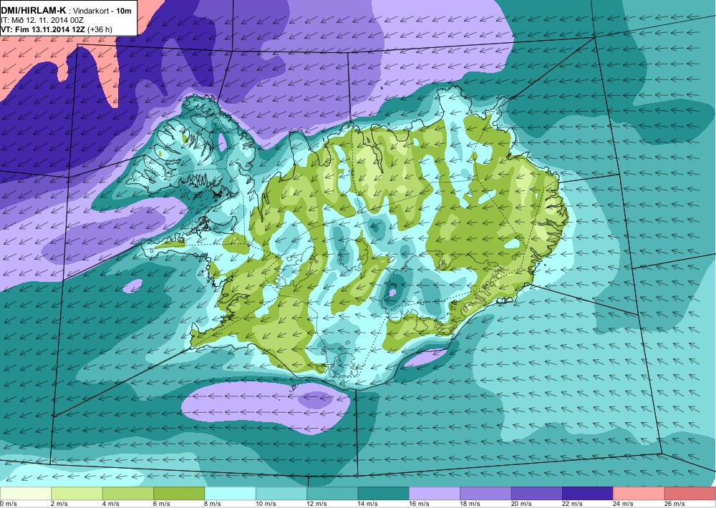Click the "26 m/s" legend label
Screen dimensions: 716x508
(x=675, y=504)
